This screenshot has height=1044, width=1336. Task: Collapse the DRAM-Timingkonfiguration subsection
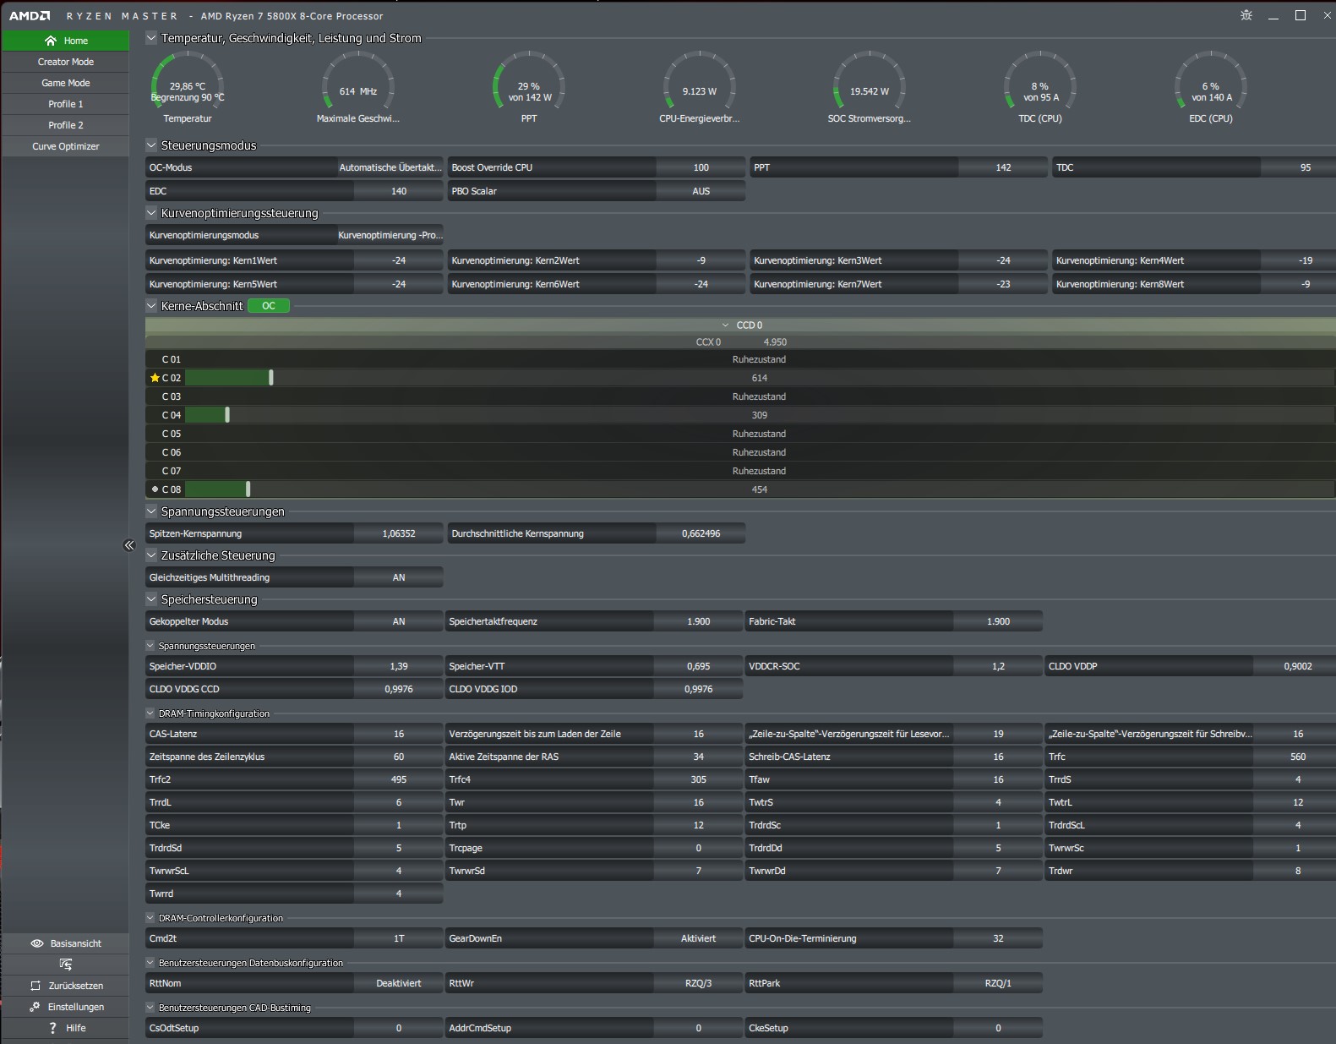(150, 713)
